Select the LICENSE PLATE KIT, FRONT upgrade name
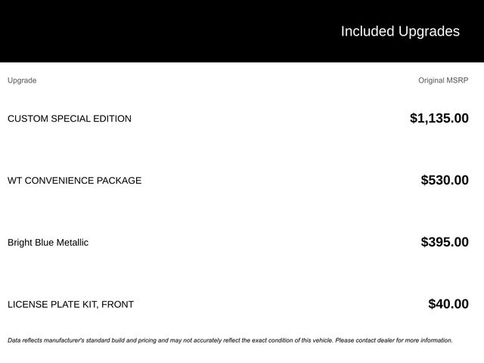Image resolution: width=484 pixels, height=363 pixels. (x=70, y=305)
